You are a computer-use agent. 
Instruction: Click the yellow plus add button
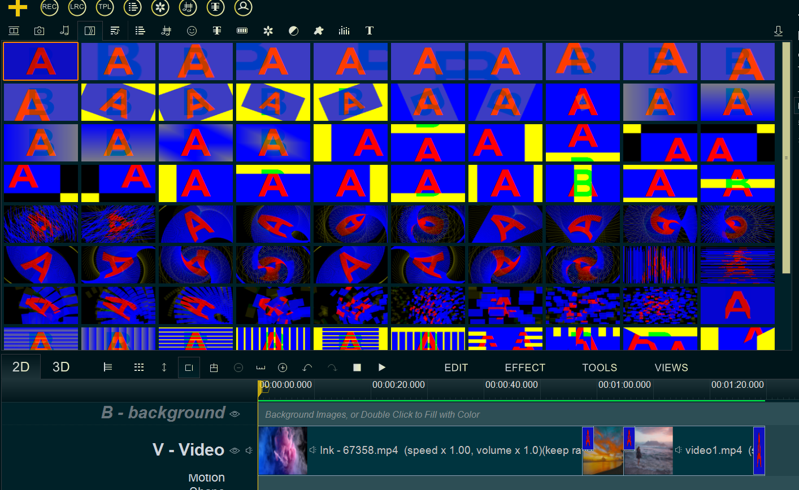point(18,7)
